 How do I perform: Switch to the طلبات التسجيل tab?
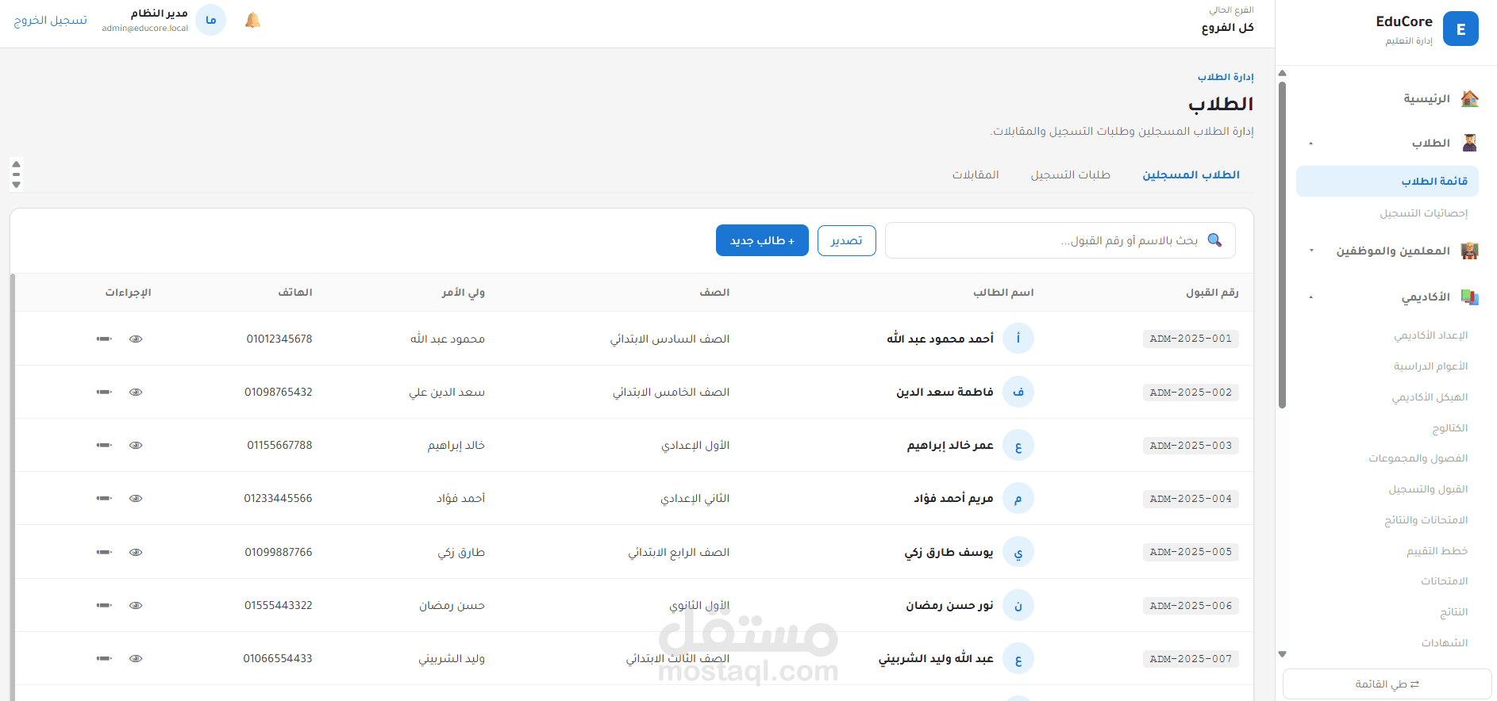click(x=1071, y=174)
